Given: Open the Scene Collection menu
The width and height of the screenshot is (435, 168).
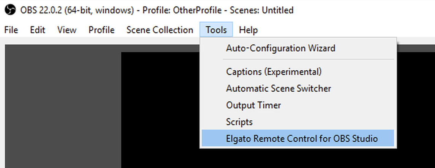Looking at the screenshot, I should coord(160,30).
